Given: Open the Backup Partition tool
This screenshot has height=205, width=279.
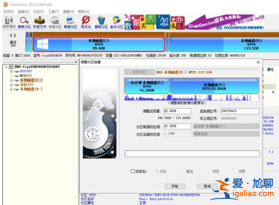Looking at the screenshot, I should click(117, 22).
